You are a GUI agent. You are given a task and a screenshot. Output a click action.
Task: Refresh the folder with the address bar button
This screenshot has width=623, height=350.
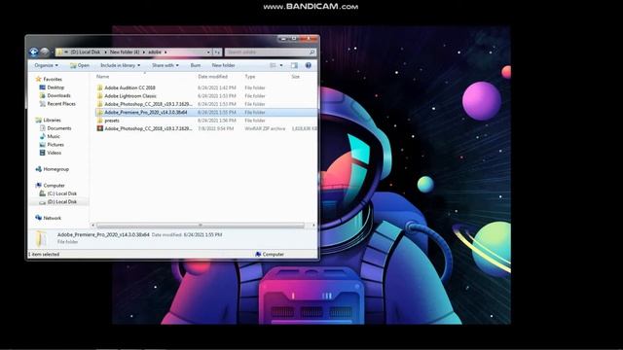click(217, 52)
